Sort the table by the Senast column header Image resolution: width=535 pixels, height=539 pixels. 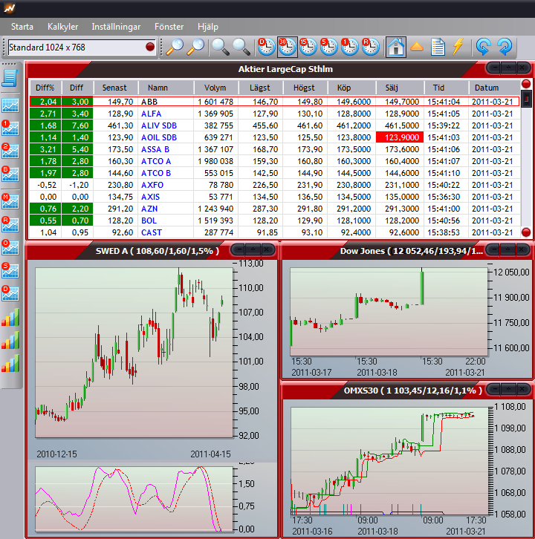(x=115, y=88)
